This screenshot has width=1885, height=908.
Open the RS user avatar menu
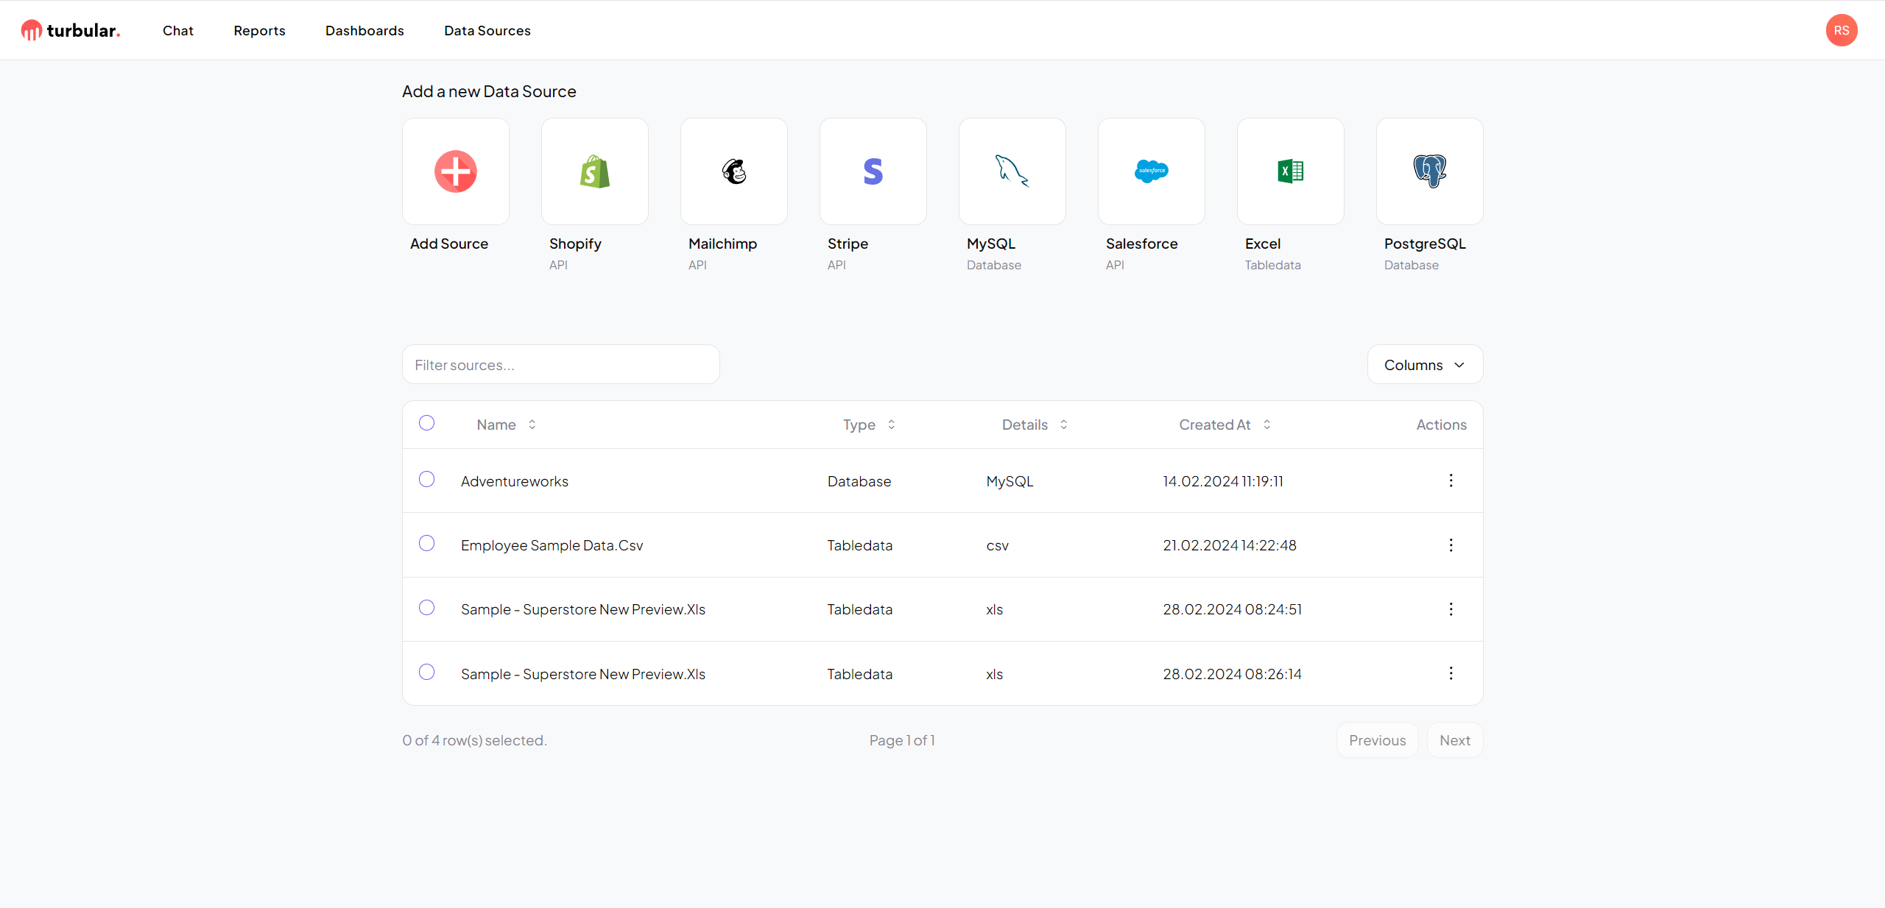coord(1841,30)
